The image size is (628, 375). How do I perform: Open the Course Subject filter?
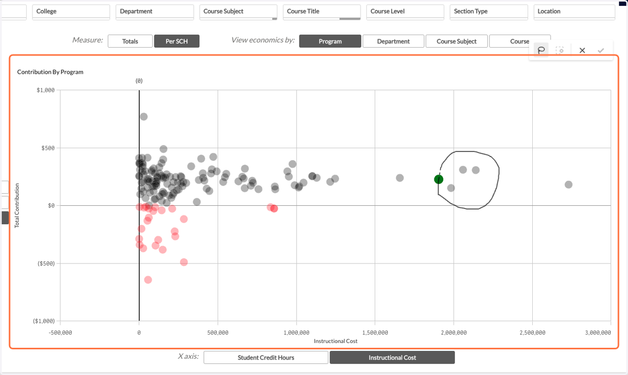pos(238,12)
